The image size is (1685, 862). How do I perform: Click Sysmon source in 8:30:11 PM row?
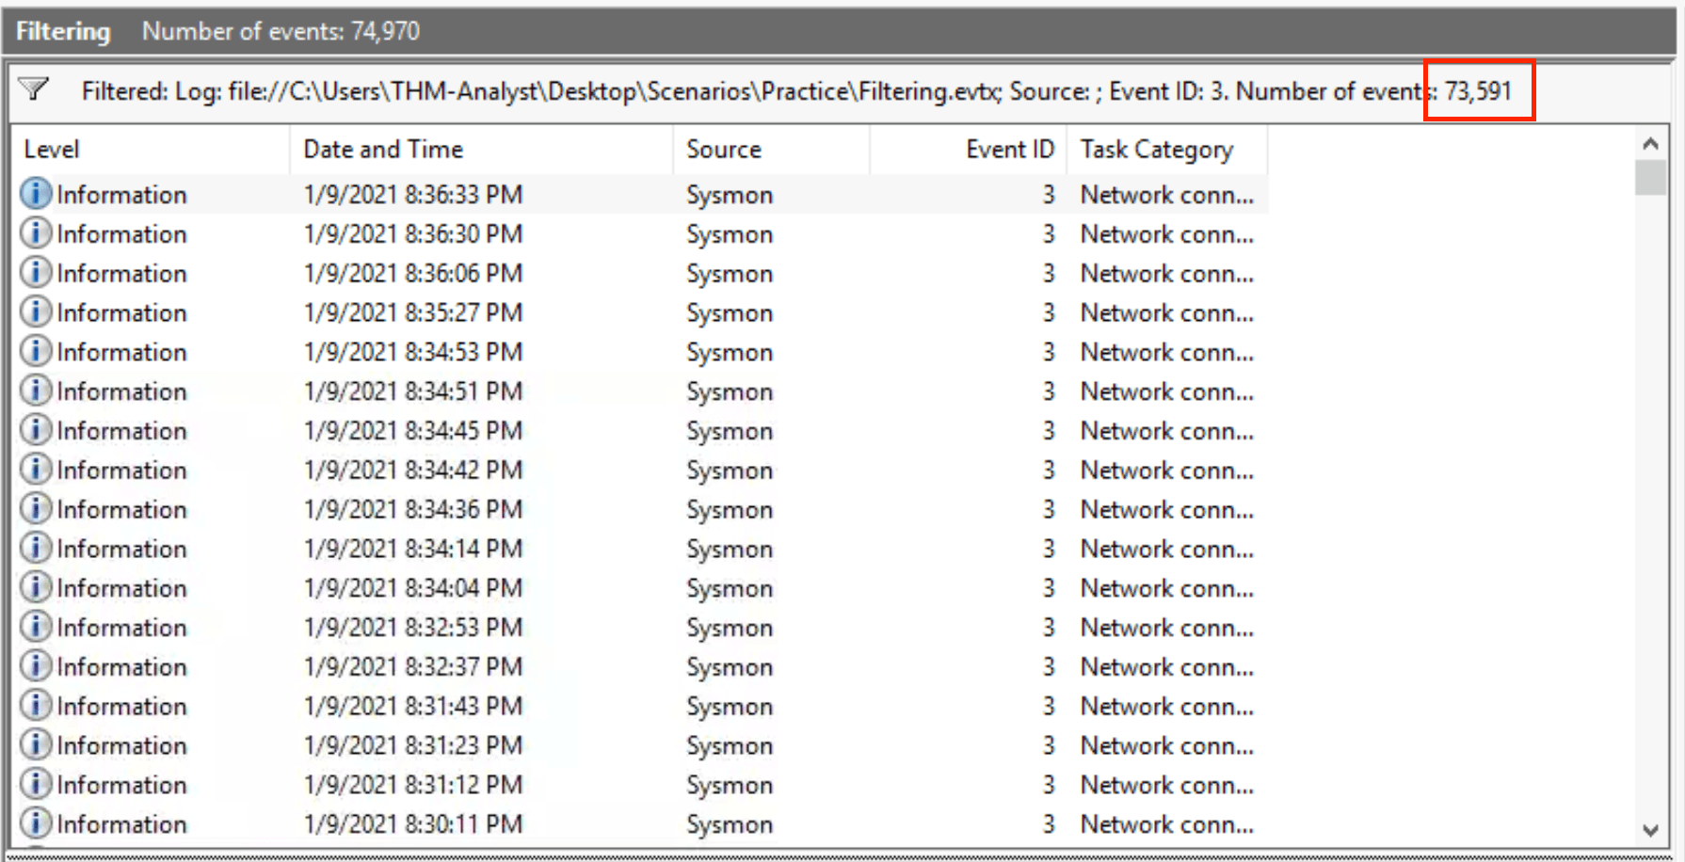tap(730, 824)
